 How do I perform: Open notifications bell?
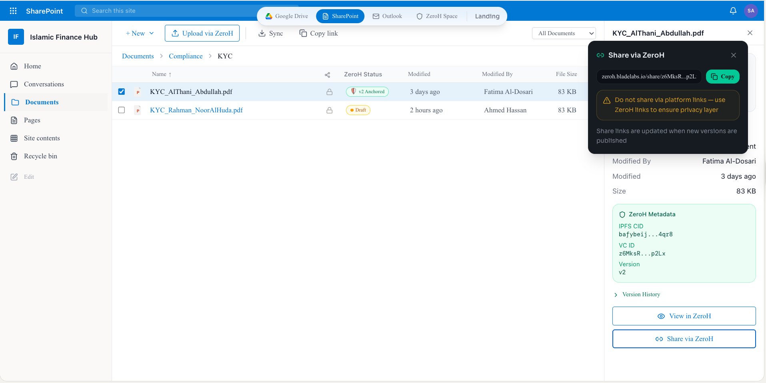tap(733, 11)
